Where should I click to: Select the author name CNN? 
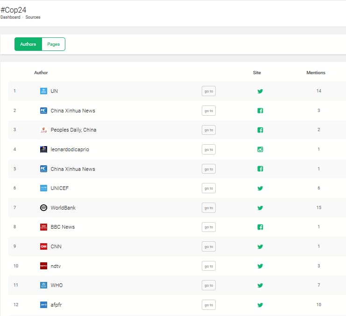coord(56,246)
